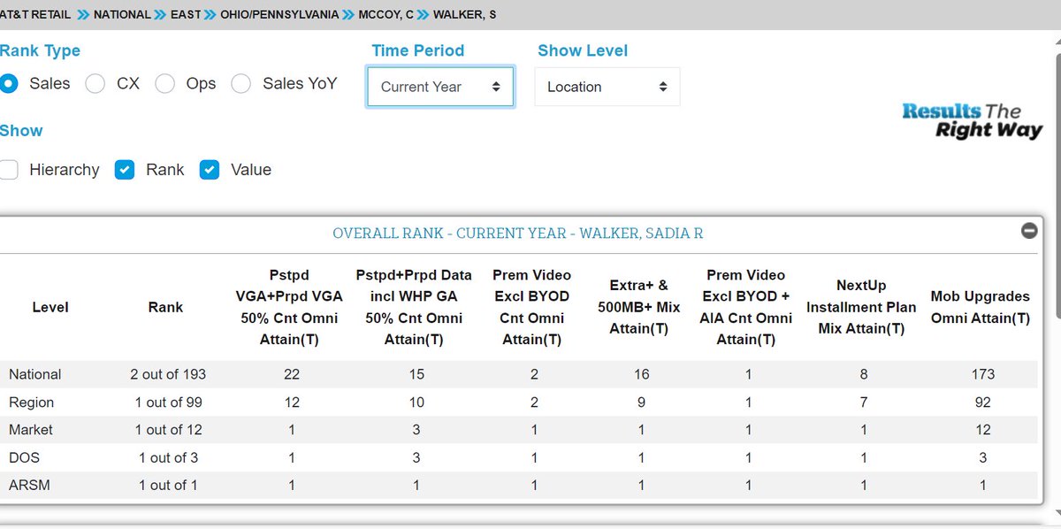Click the '1 out of 1' rank cell

(168, 485)
